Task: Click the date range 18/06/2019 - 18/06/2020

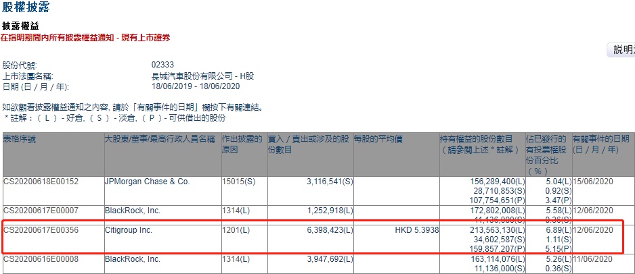Action: 196,86
